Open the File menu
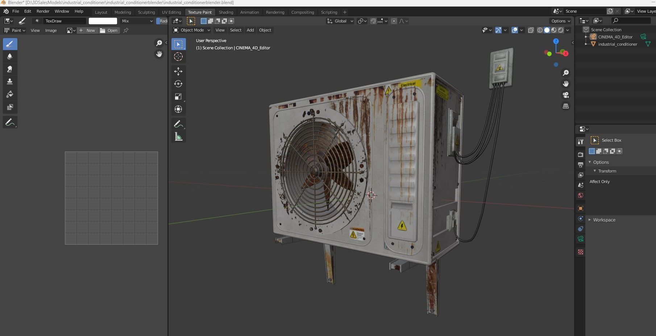Image resolution: width=656 pixels, height=336 pixels. (16, 11)
